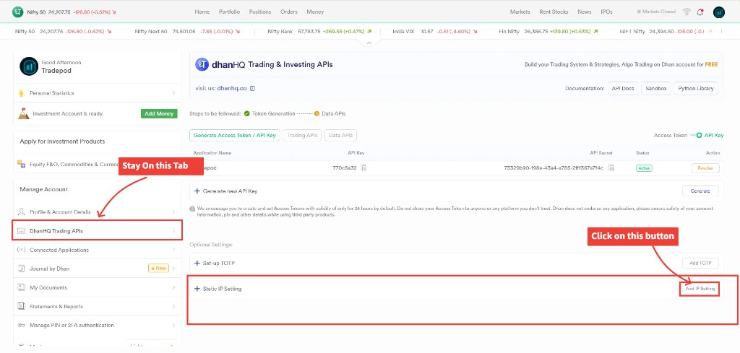Screen dimensions: 740x353
Task: Click the Active status badge
Action: coord(644,168)
